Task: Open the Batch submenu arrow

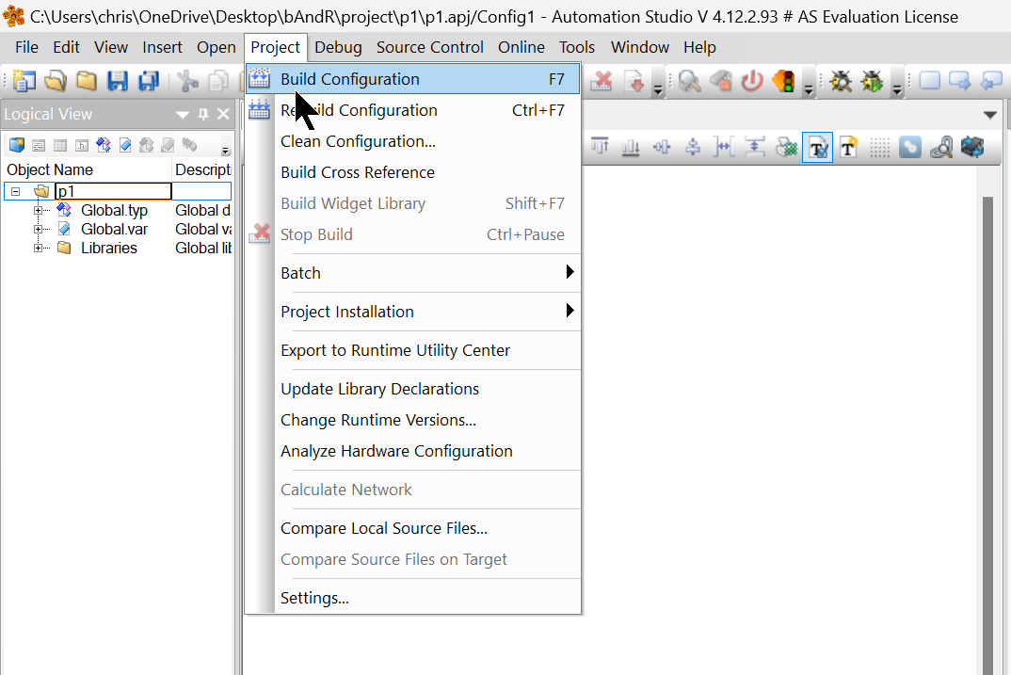Action: click(x=570, y=272)
